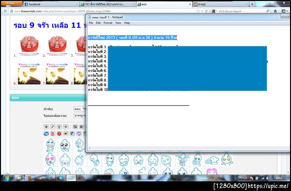Open Notepad's Edit menu
291x191 pixels.
click(98, 23)
